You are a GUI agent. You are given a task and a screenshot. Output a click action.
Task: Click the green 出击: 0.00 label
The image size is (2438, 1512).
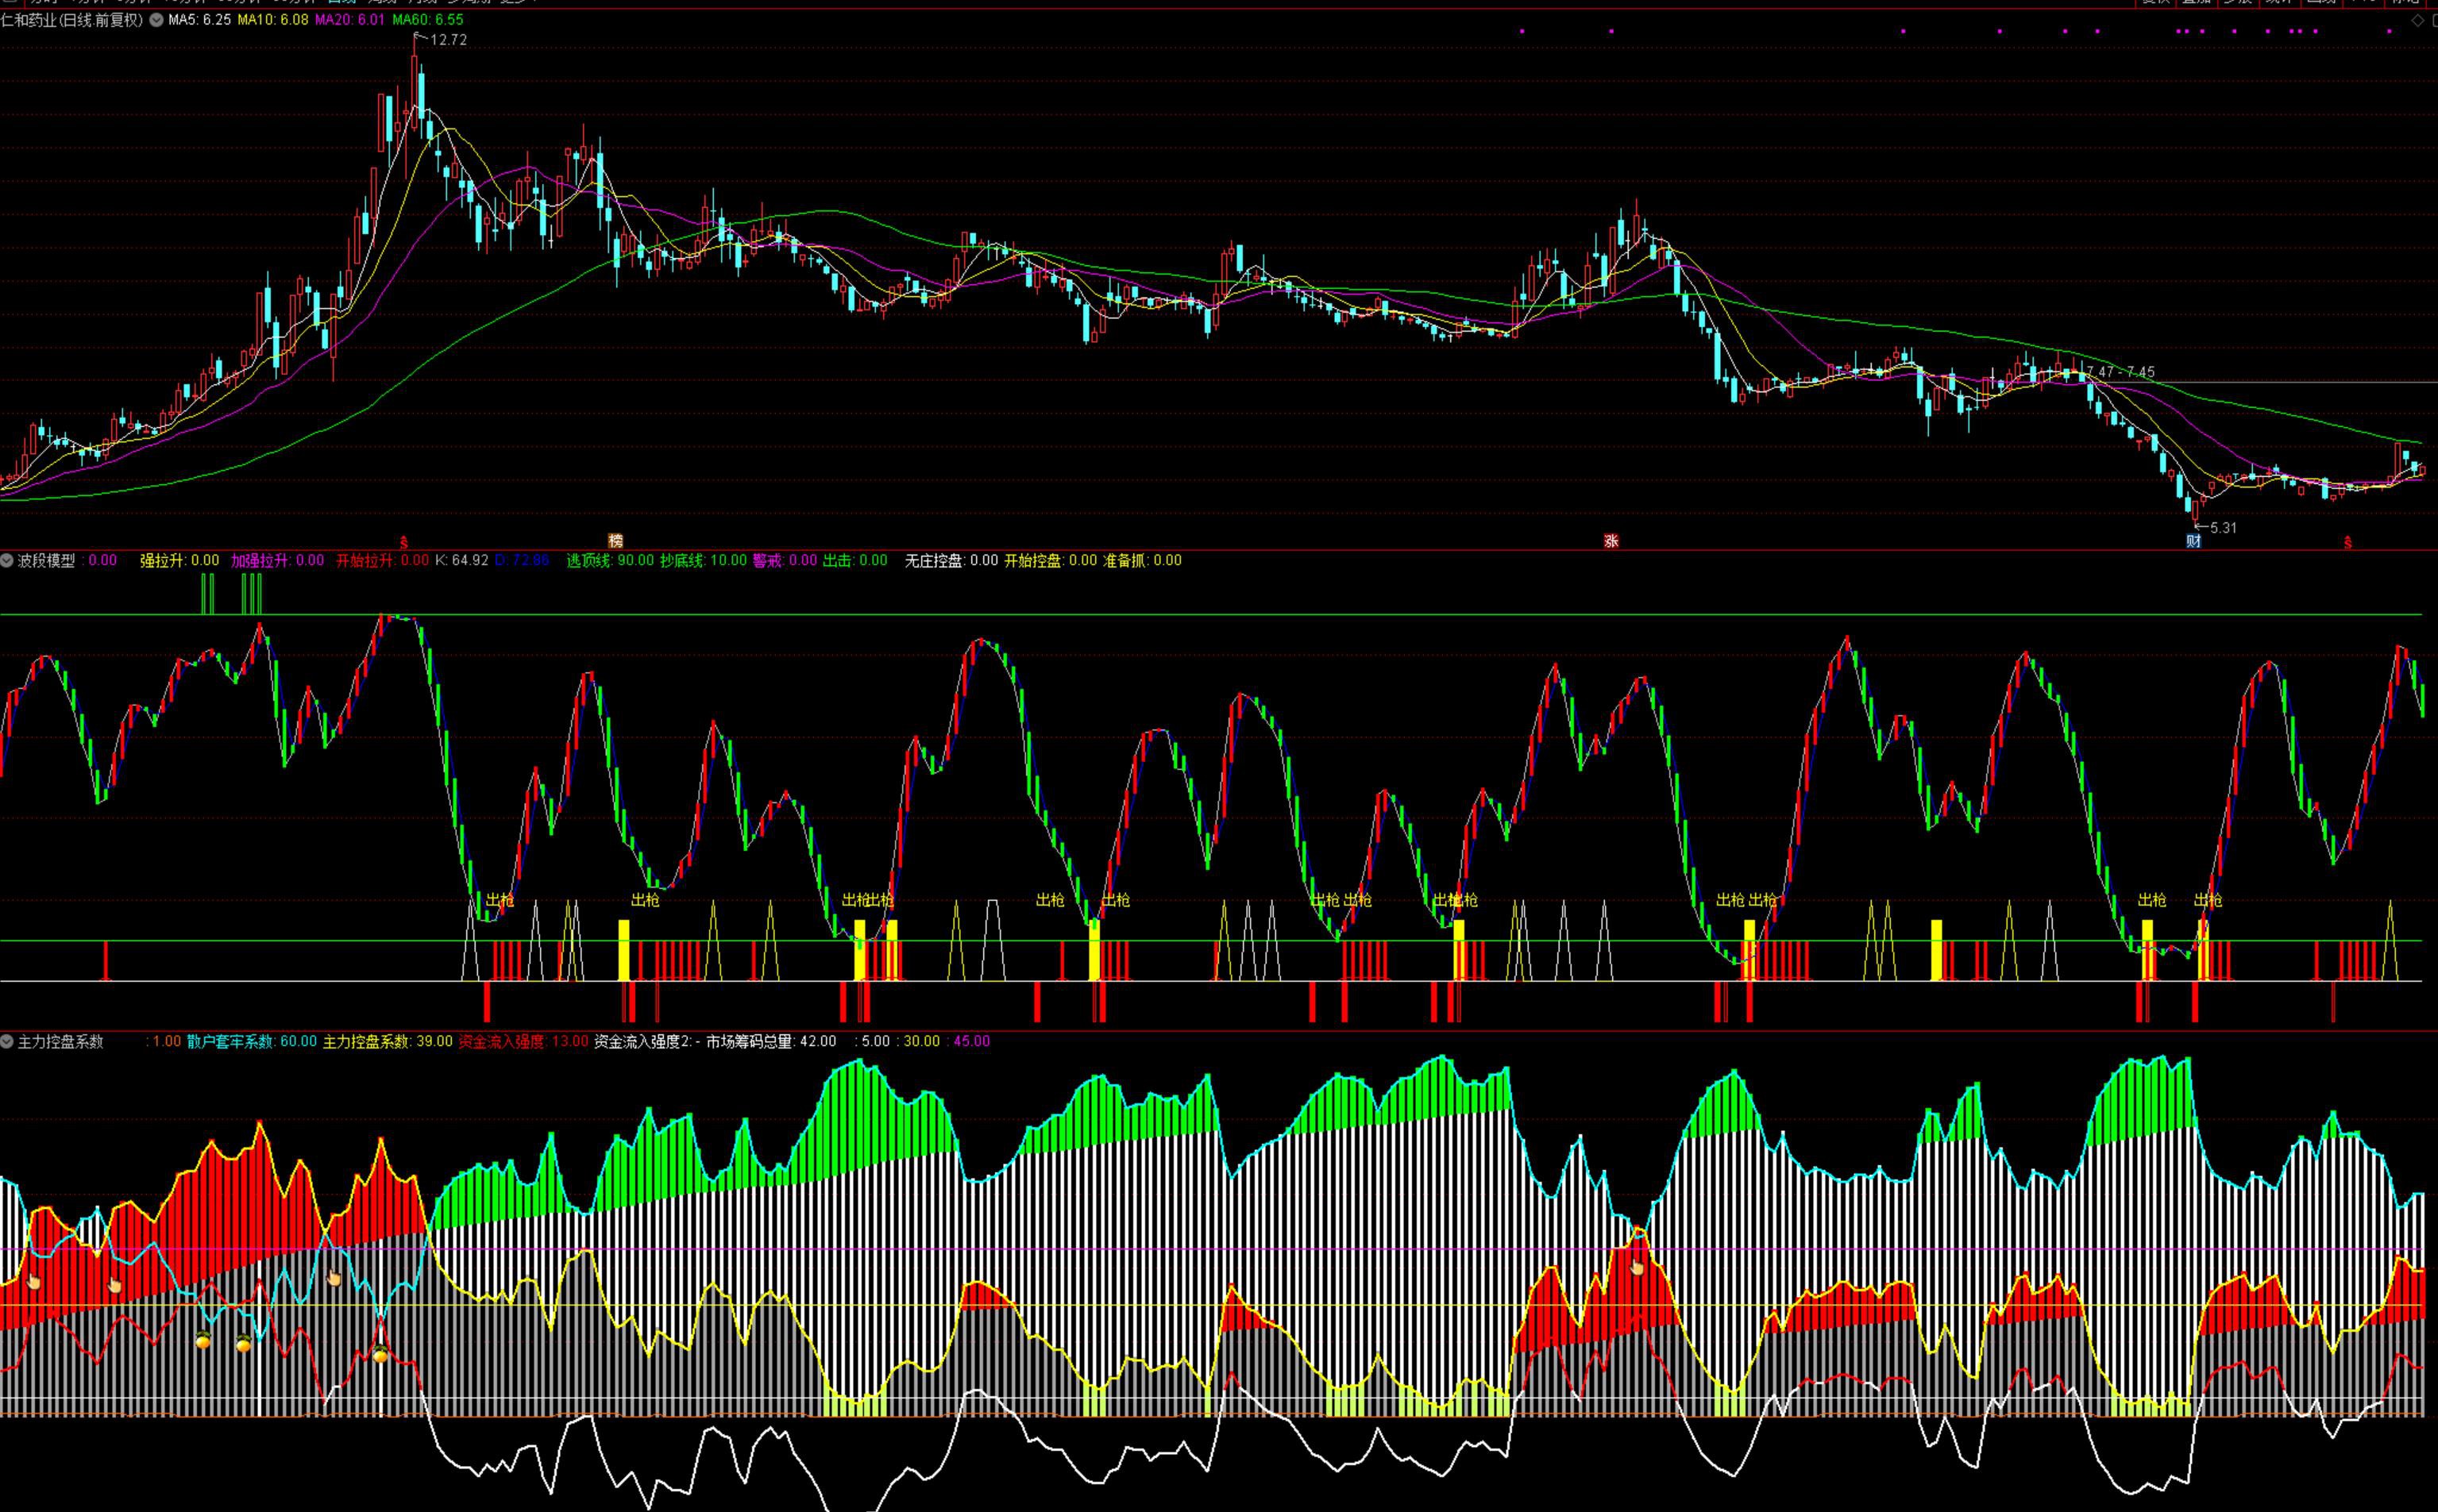click(x=854, y=561)
